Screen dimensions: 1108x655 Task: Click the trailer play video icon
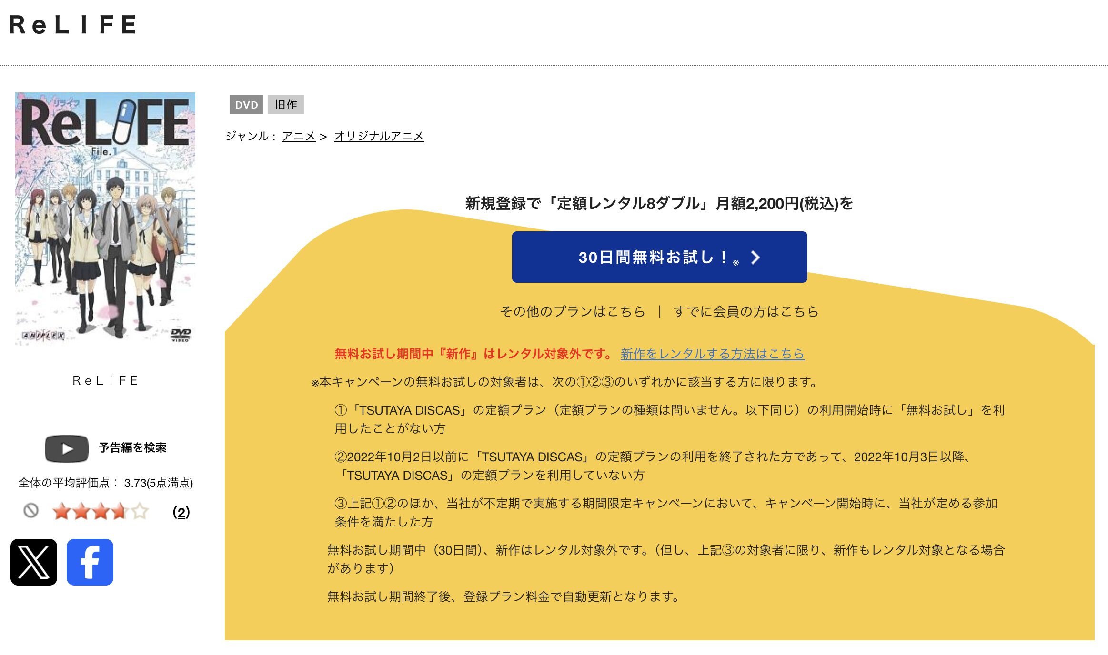click(67, 448)
